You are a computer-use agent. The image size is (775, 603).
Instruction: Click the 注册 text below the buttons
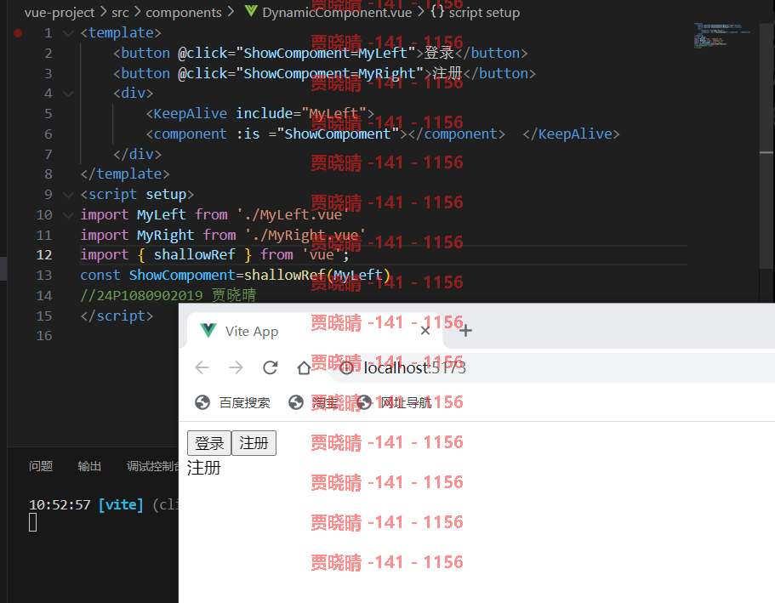click(x=203, y=468)
